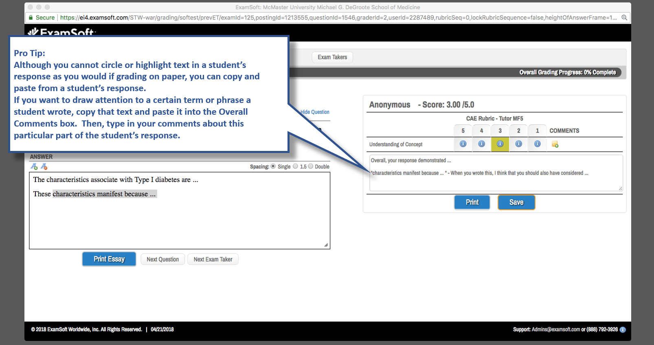Click the Overall Grading Progress bar
The image size is (654, 345).
[x=456, y=72]
